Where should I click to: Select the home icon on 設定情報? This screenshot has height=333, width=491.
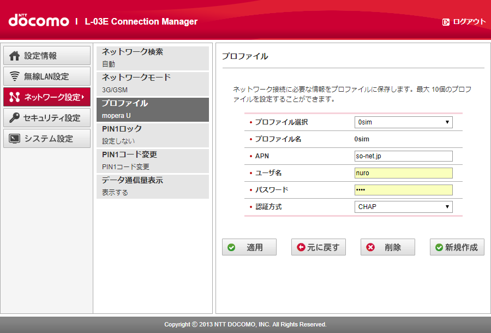(x=13, y=55)
